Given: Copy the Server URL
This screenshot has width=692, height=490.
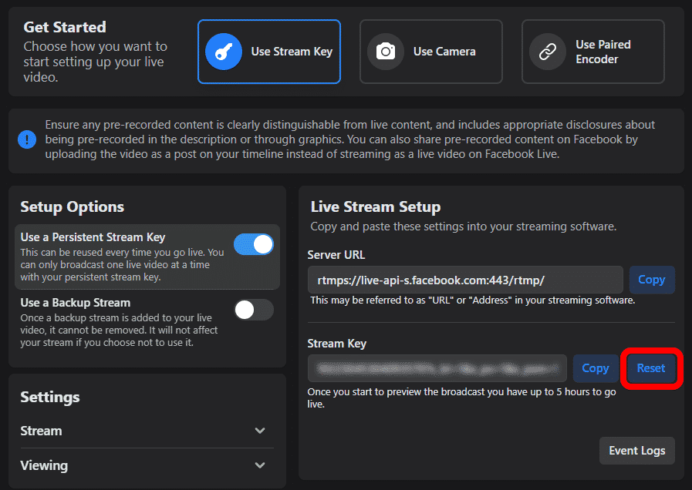Looking at the screenshot, I should 652,280.
